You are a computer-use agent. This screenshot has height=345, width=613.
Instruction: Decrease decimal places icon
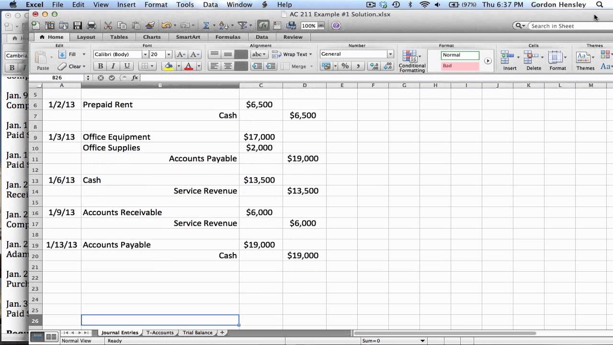tap(387, 66)
